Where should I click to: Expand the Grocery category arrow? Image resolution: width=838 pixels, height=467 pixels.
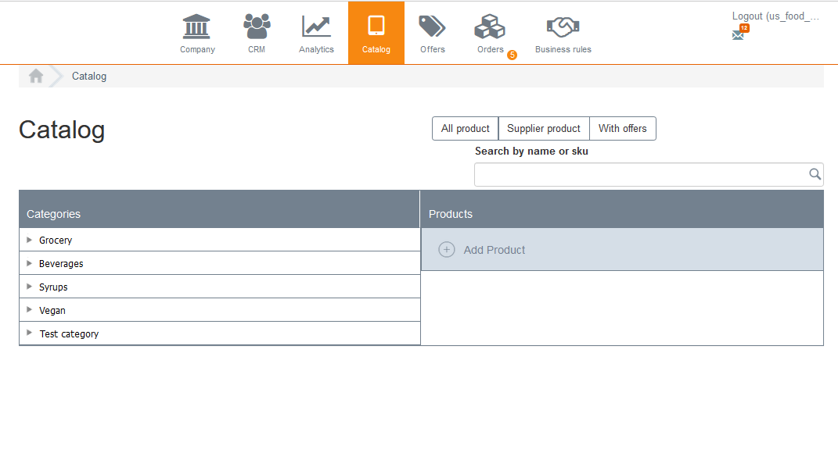(x=30, y=240)
